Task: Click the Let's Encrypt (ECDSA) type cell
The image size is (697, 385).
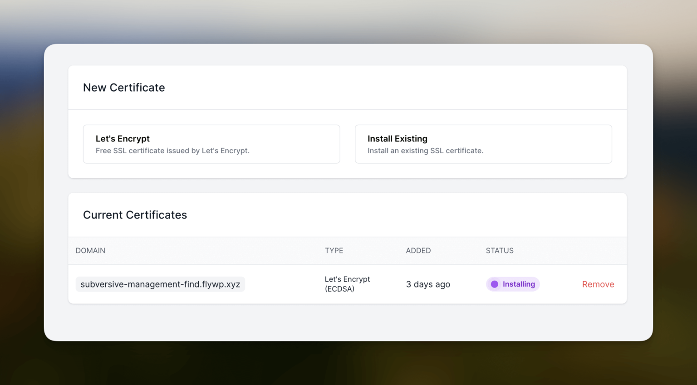Action: pyautogui.click(x=347, y=284)
